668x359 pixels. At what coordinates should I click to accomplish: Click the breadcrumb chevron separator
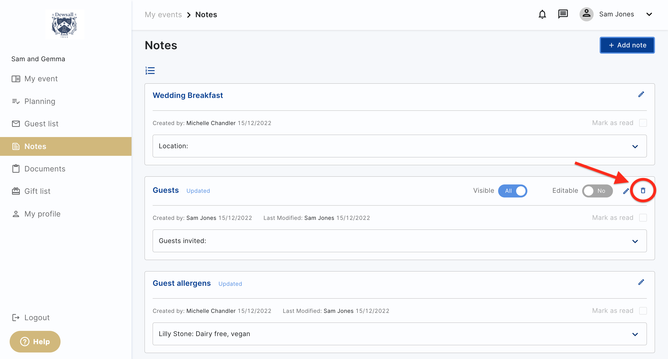(x=189, y=15)
